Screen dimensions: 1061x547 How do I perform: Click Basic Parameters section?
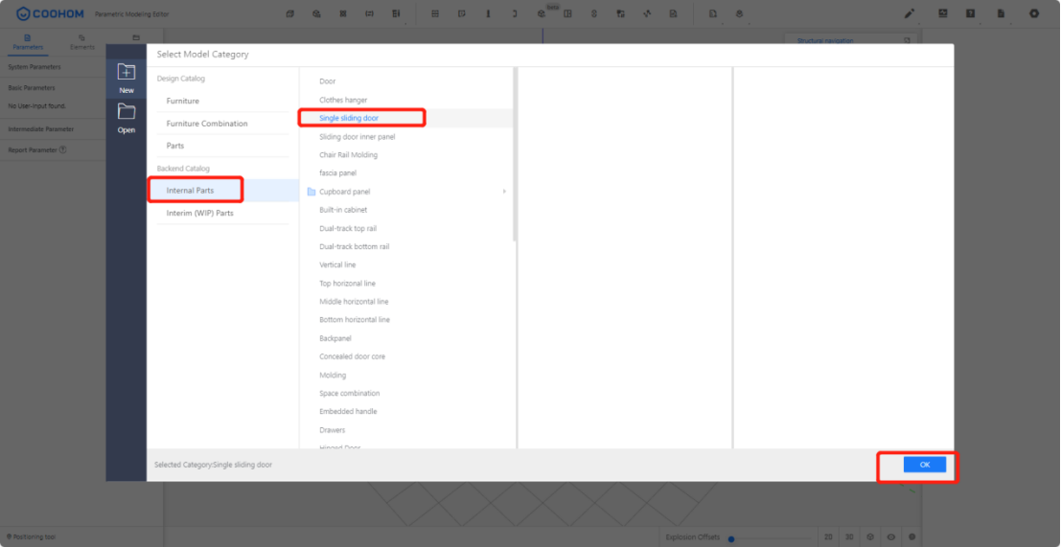(32, 88)
